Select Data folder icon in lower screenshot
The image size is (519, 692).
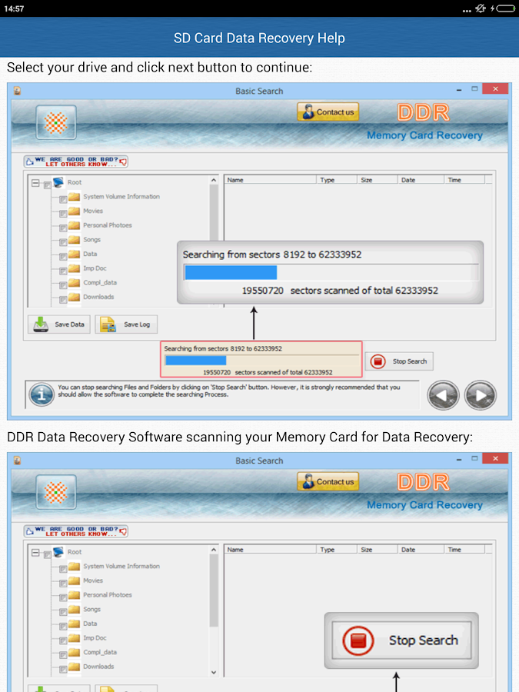[x=74, y=623]
